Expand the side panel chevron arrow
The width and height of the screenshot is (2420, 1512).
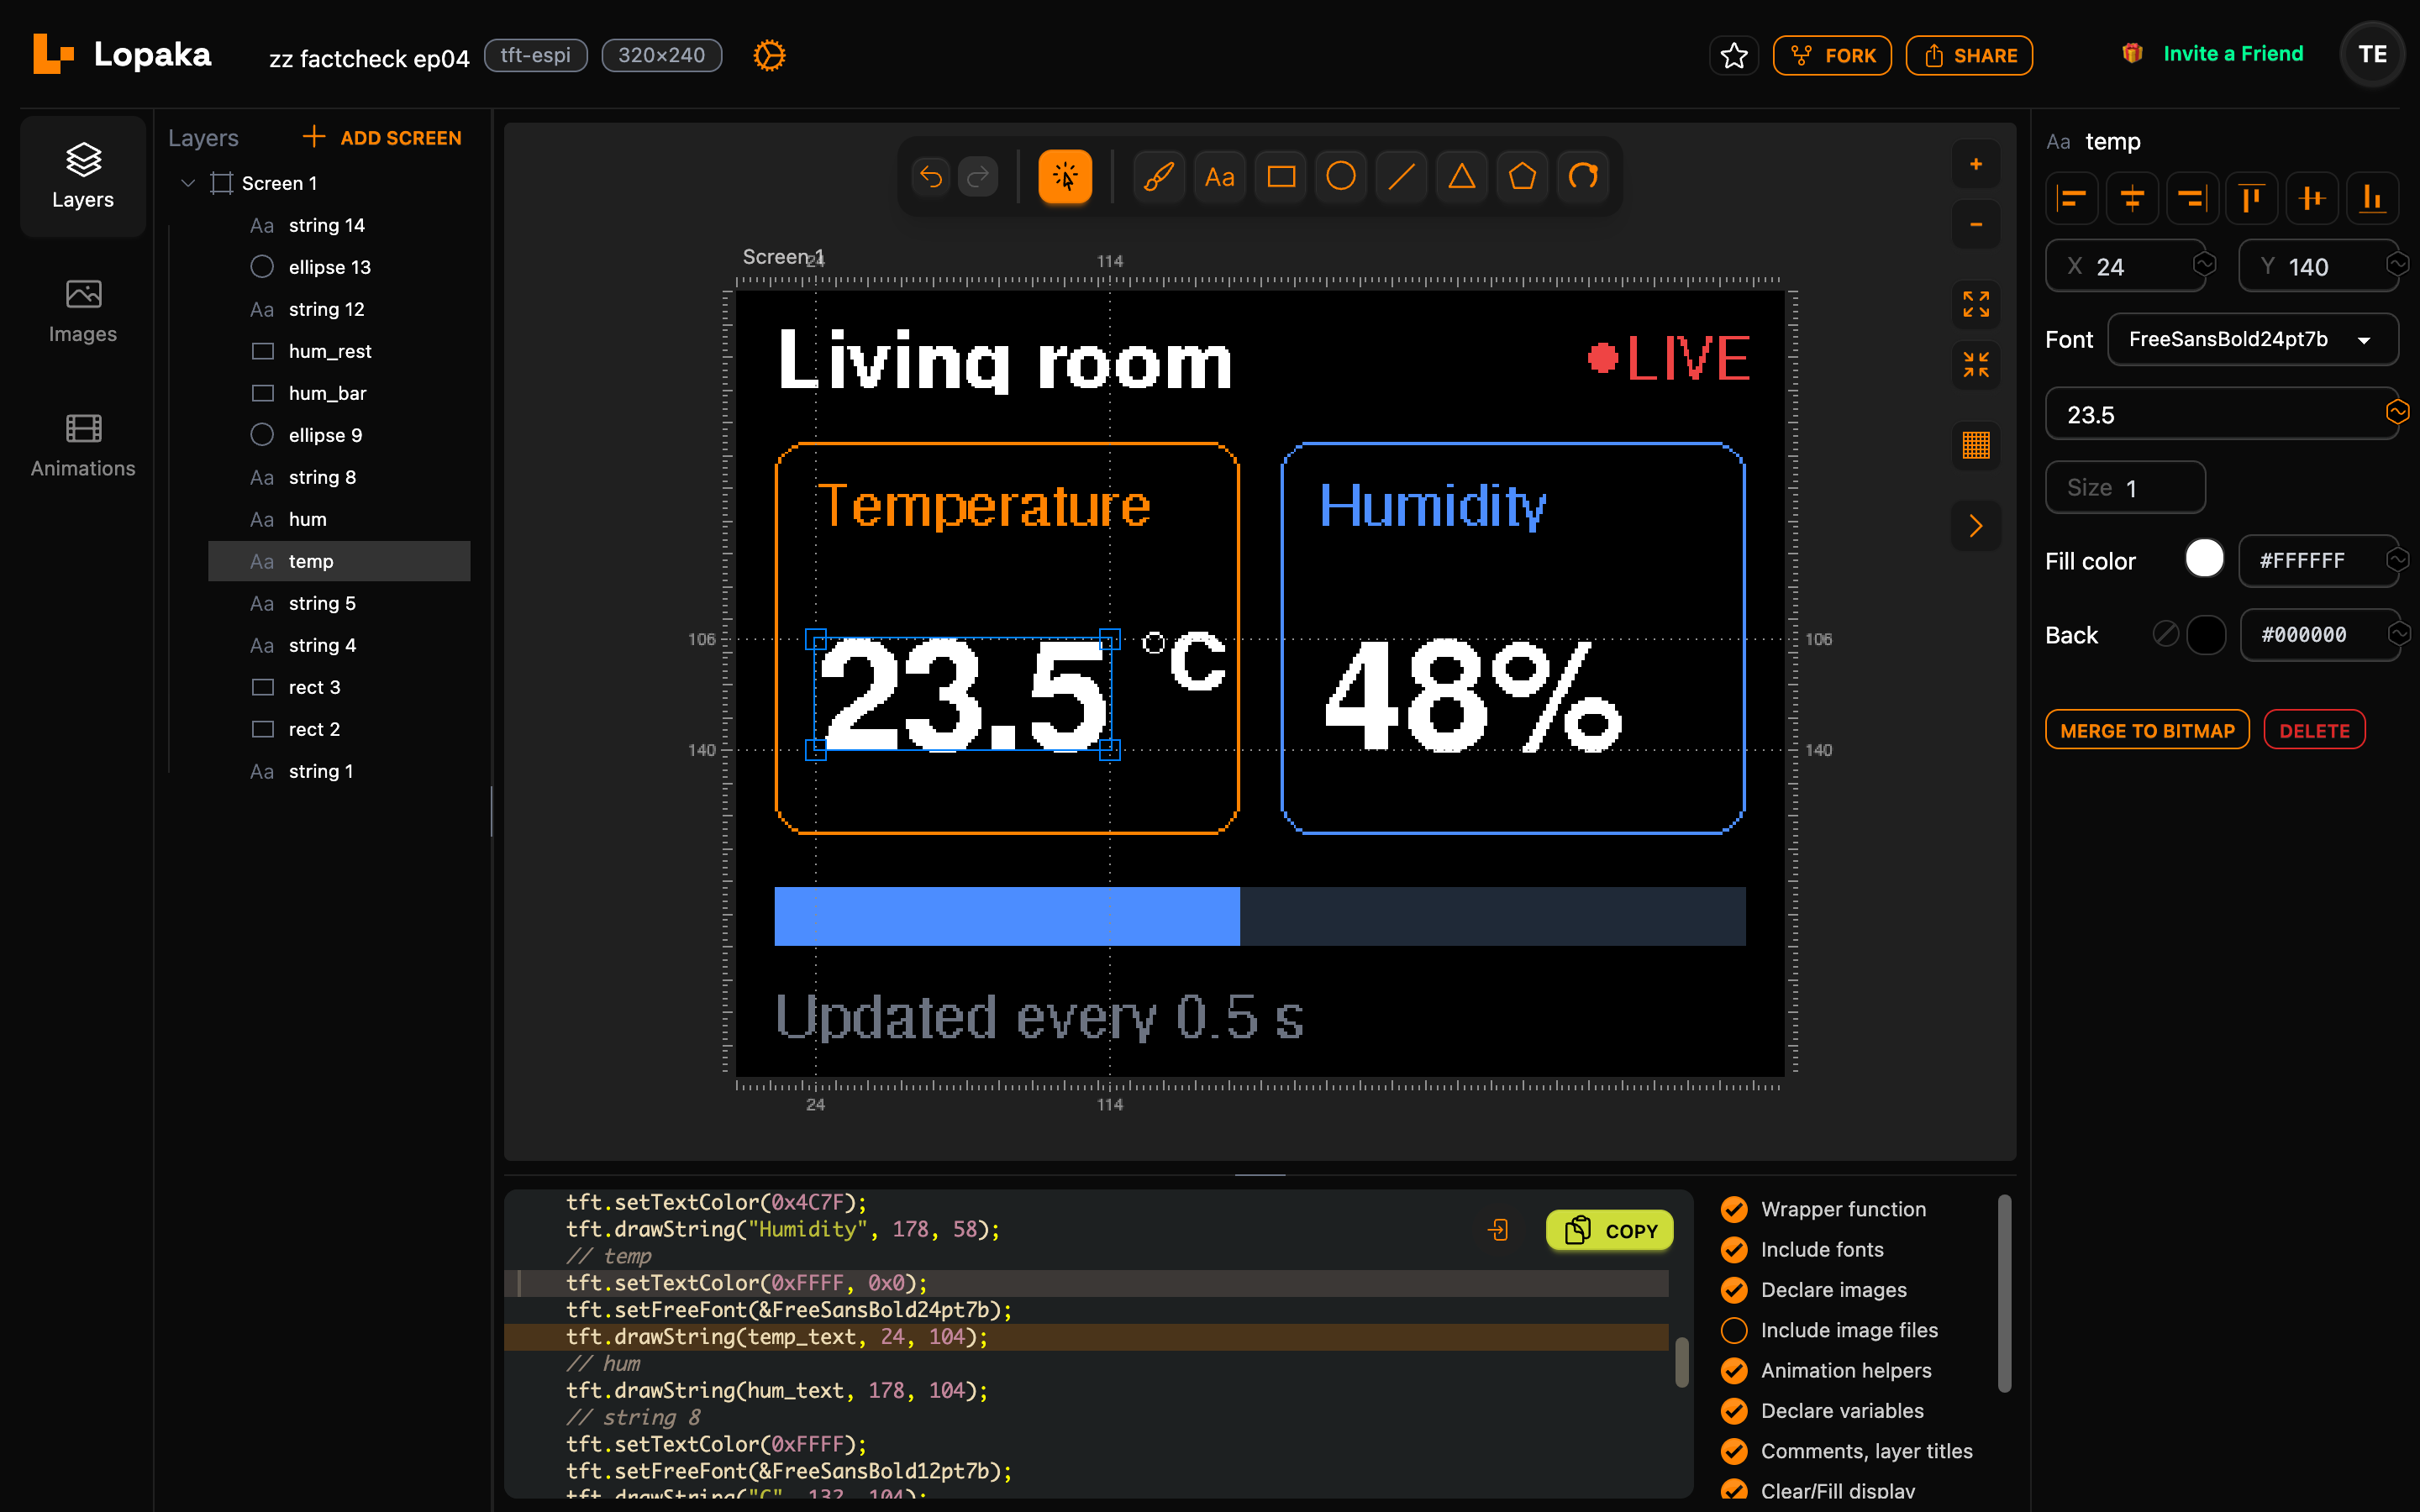[1976, 525]
